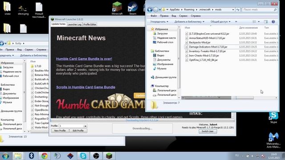Open "Вид" menu in mods window

(x=174, y=16)
